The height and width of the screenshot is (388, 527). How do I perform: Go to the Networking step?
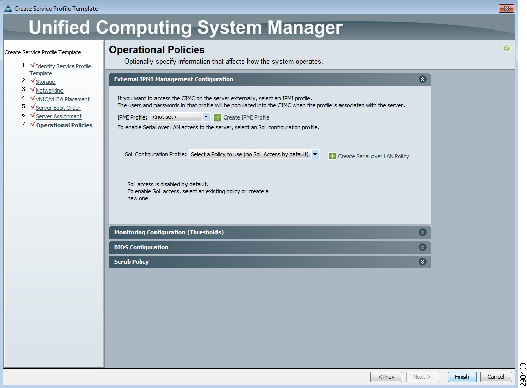(x=49, y=91)
